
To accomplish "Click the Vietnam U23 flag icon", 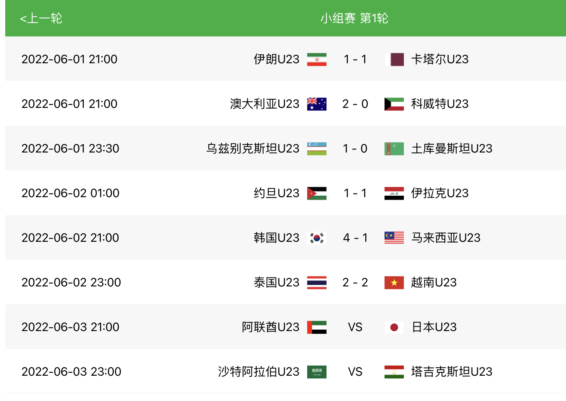I will [394, 282].
